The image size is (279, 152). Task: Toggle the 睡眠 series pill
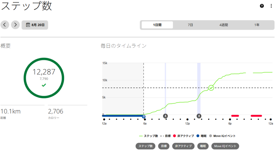coord(203,146)
